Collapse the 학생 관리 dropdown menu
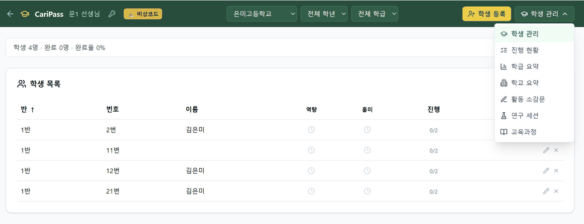 pos(544,14)
